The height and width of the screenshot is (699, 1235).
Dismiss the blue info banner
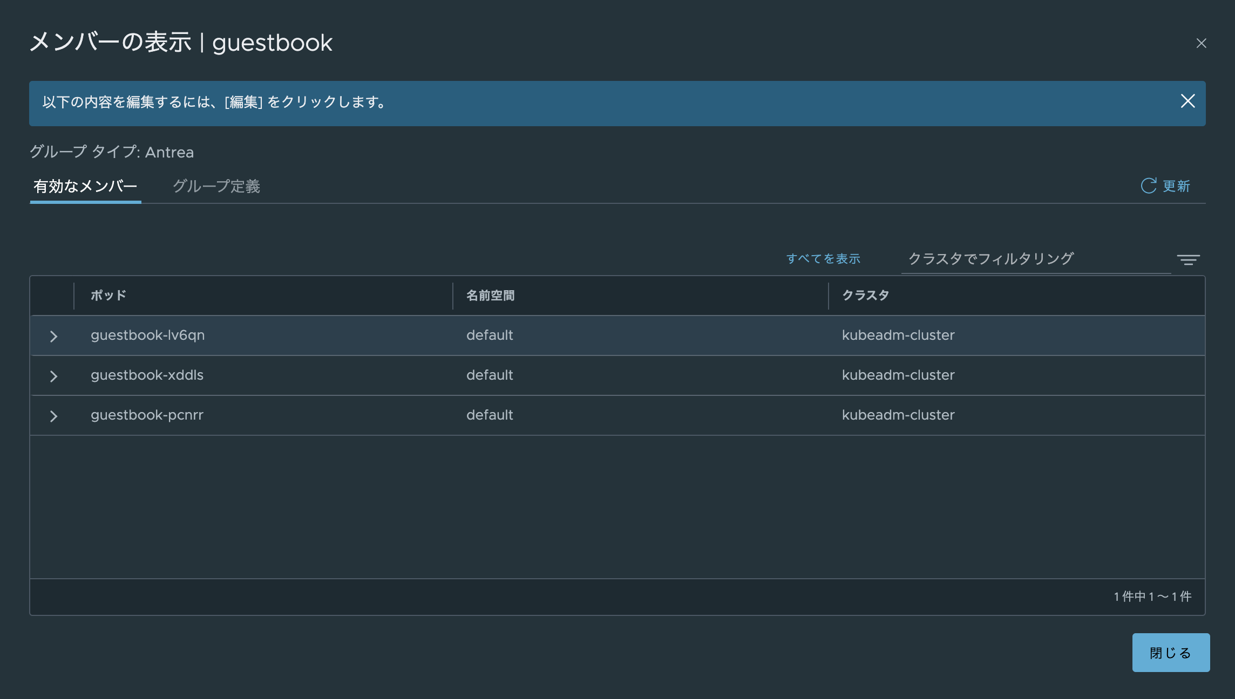[1187, 101]
